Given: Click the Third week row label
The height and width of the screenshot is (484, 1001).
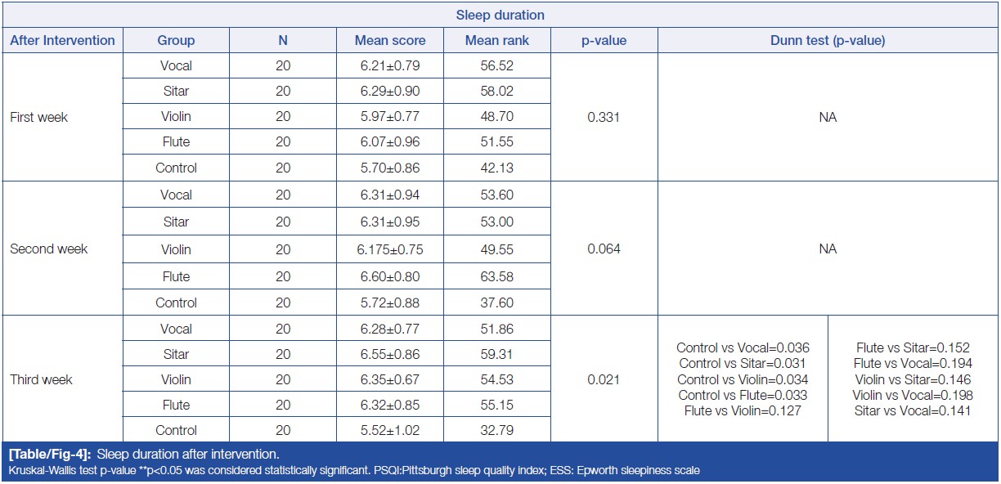Looking at the screenshot, I should click(x=41, y=380).
